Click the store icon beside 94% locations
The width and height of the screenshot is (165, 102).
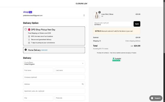[x=29, y=36]
